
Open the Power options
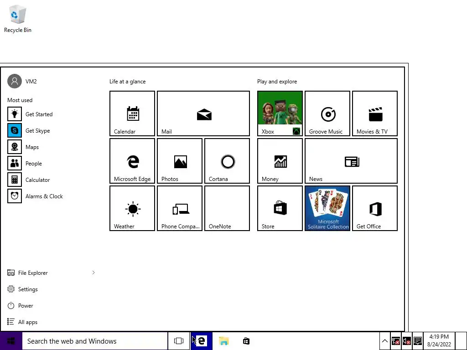click(x=20, y=306)
